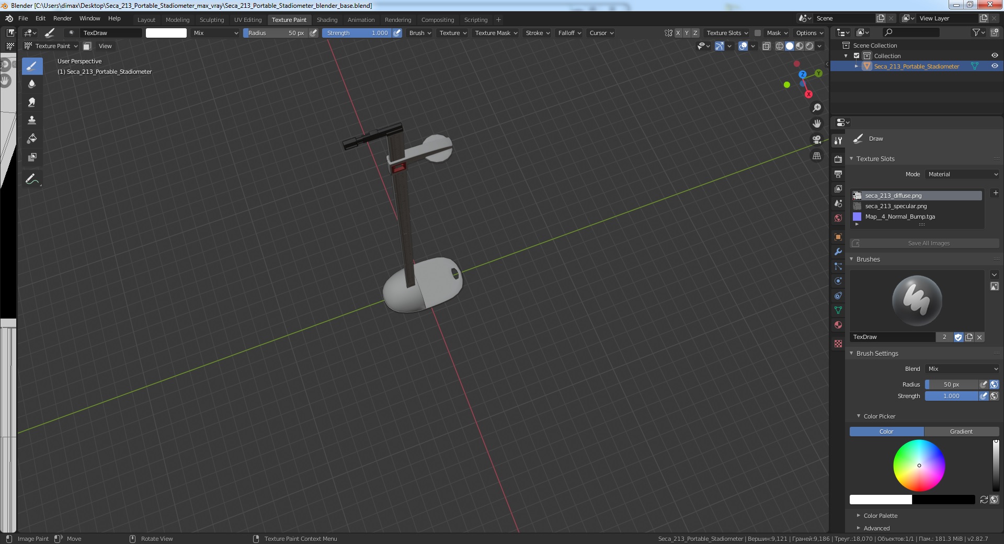Select the Smear tool
Image resolution: width=1004 pixels, height=544 pixels.
coord(32,102)
